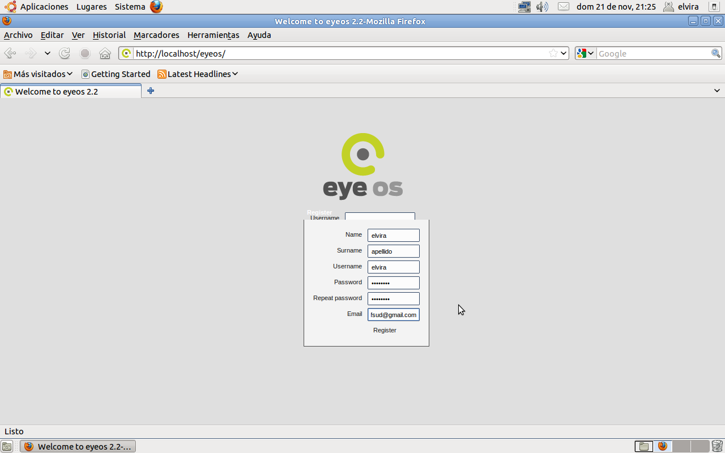Click the Firefox icon in workspace switcher
The width and height of the screenshot is (725, 453).
[662, 446]
